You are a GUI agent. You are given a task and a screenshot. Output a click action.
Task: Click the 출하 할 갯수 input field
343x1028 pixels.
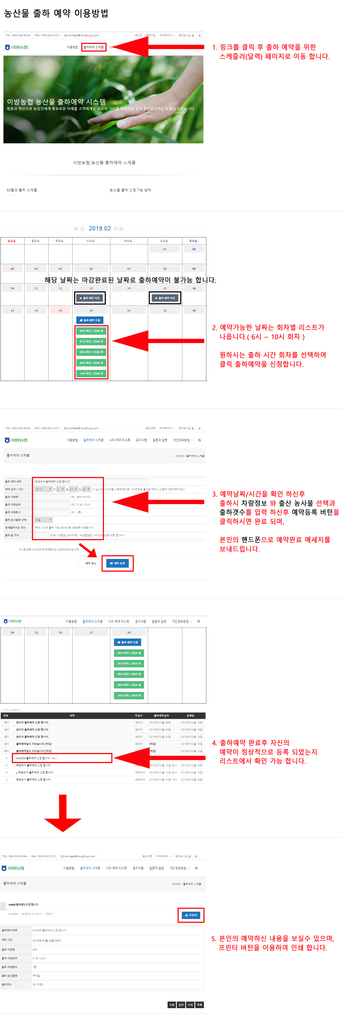pos(42,535)
